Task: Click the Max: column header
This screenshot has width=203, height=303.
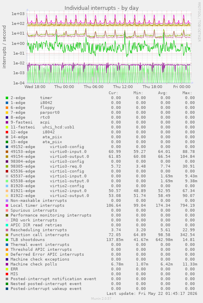Action: 187,93
